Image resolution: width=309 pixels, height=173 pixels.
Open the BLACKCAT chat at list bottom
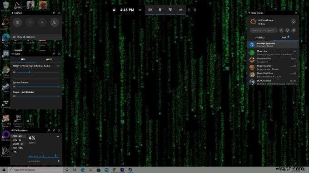(x=273, y=82)
